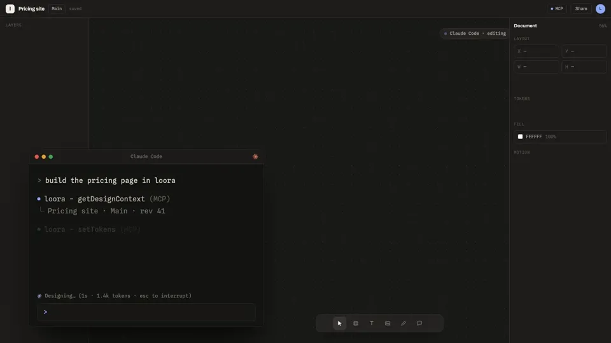Click the app logo beside Pricing site

click(x=10, y=8)
